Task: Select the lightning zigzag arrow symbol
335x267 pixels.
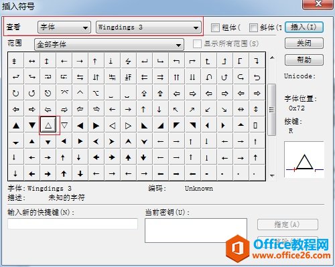Action: [x=128, y=61]
